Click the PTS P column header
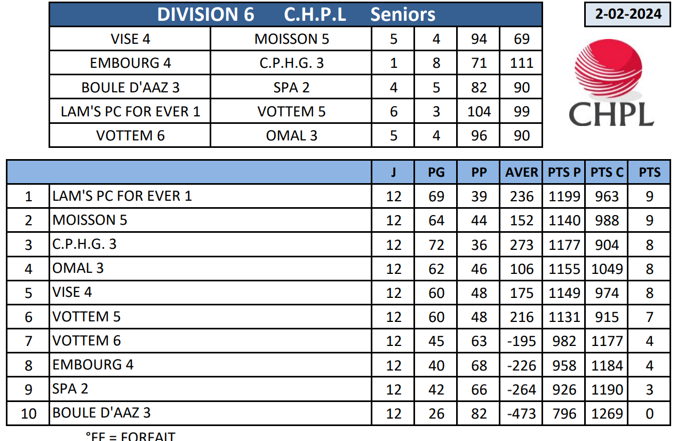This screenshot has width=677, height=441. (564, 172)
